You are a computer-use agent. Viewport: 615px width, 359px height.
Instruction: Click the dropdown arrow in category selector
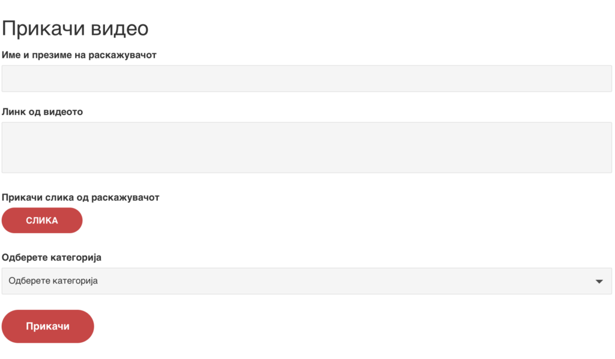pos(599,281)
